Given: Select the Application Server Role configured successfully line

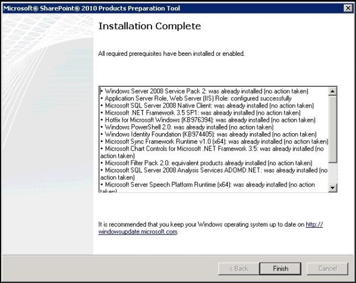Looking at the screenshot, I should pos(196,99).
